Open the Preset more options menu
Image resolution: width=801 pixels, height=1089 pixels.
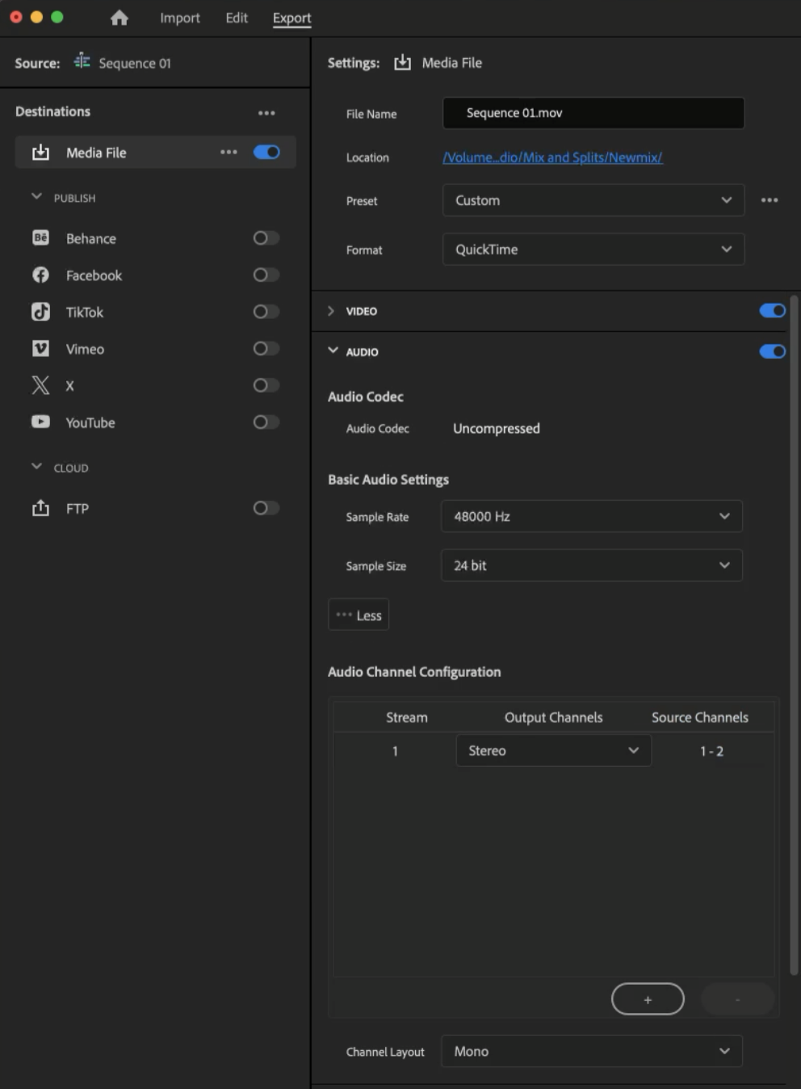click(x=770, y=200)
